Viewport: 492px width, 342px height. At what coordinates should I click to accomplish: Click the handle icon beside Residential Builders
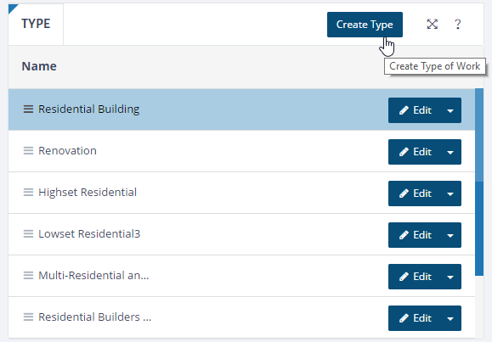tap(28, 317)
